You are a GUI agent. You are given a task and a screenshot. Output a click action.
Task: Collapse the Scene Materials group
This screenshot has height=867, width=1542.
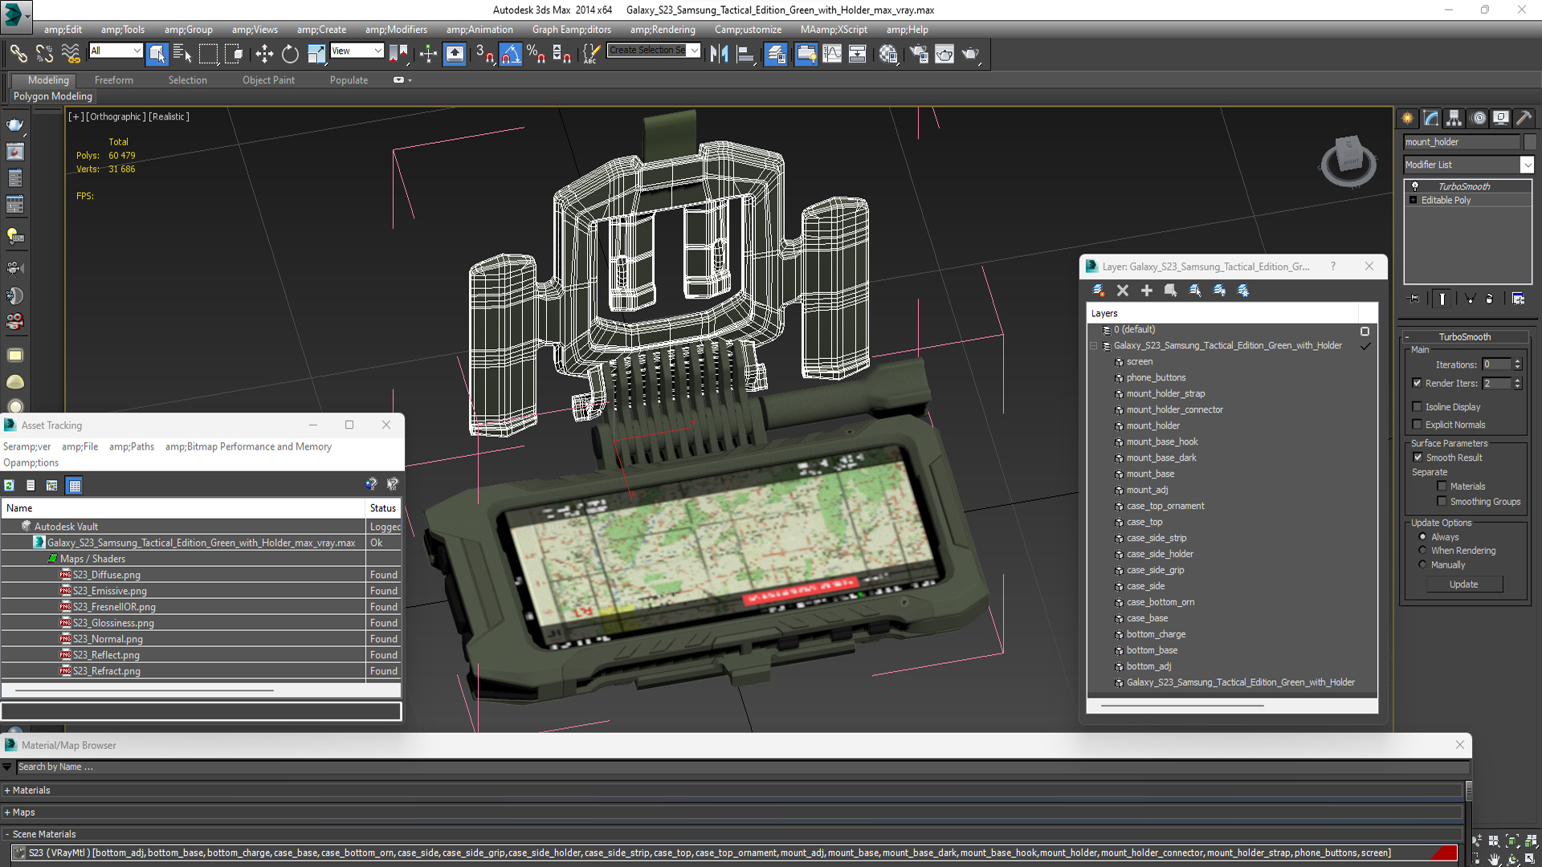point(7,835)
